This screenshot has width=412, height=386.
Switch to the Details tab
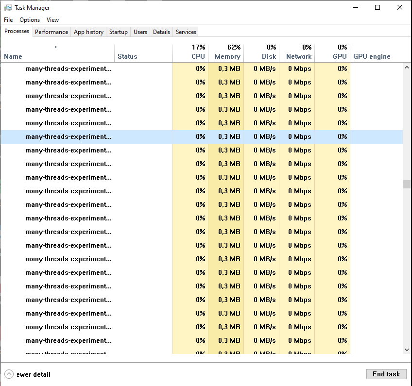[x=161, y=32]
